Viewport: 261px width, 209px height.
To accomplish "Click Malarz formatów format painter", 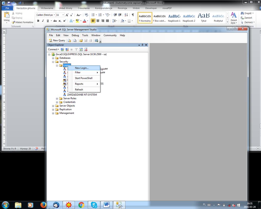I will (22, 22).
